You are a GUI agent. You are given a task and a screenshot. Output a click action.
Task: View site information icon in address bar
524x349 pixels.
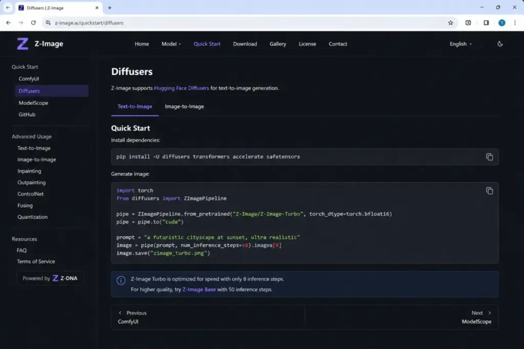pyautogui.click(x=48, y=22)
